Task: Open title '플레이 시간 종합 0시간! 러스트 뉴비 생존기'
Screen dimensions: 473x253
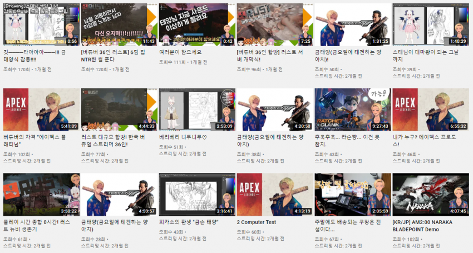Action: pos(37,226)
